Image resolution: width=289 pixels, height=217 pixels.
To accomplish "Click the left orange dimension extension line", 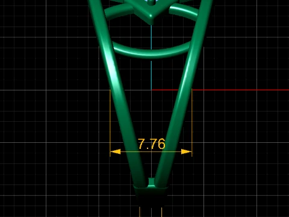I will [x=110, y=123].
